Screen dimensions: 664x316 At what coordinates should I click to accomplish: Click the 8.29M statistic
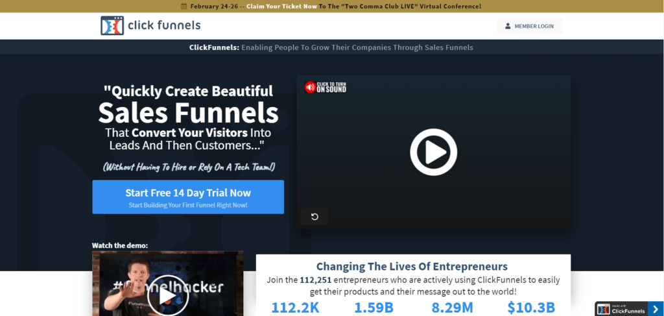452,308
